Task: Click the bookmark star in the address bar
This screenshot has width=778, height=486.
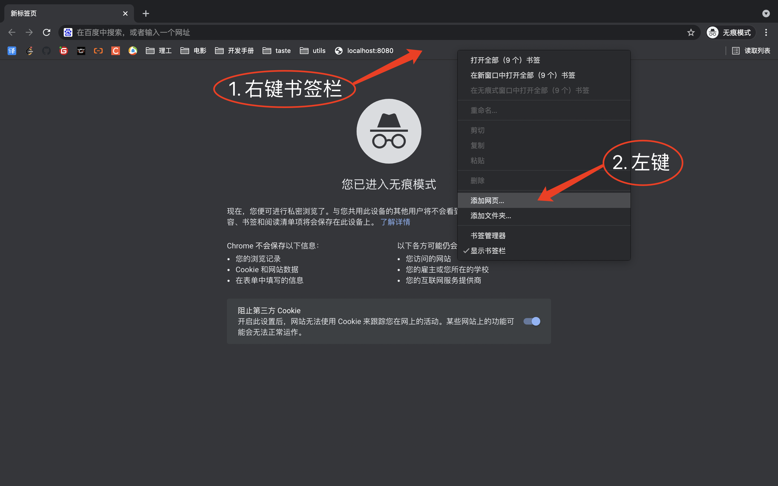Action: (x=690, y=32)
